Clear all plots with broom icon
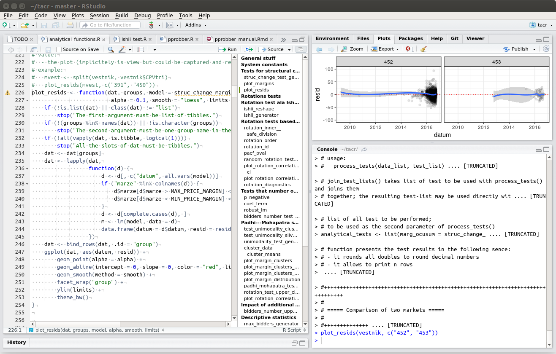This screenshot has height=354, width=556. tap(423, 49)
